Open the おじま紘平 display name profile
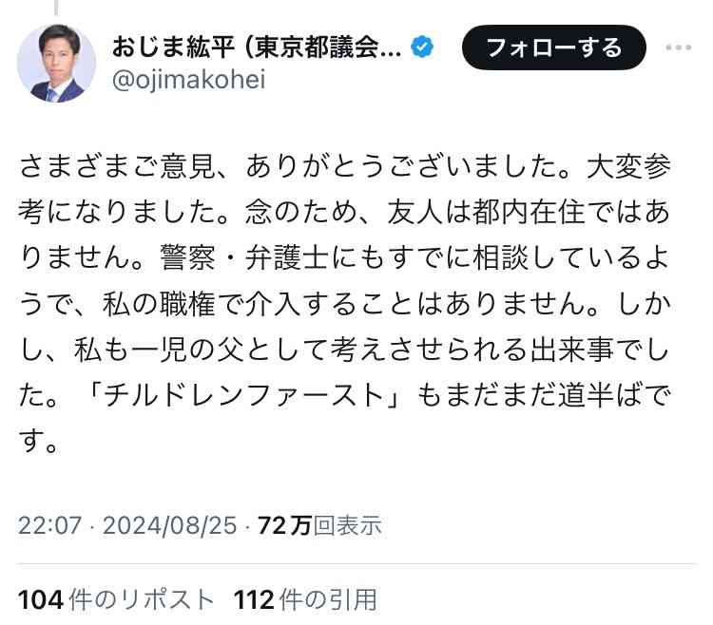The image size is (713, 625). tap(257, 47)
